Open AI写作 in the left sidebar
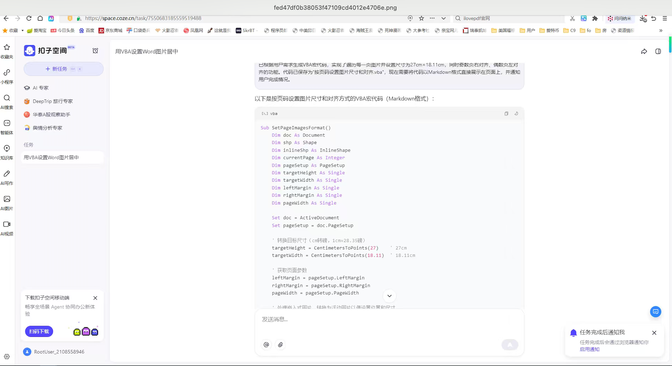The width and height of the screenshot is (672, 366). click(x=7, y=177)
